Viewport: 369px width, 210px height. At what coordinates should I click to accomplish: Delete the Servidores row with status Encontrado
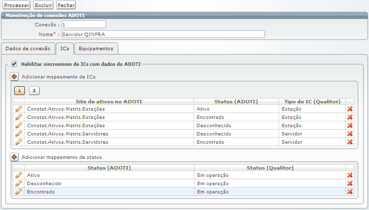click(x=350, y=142)
